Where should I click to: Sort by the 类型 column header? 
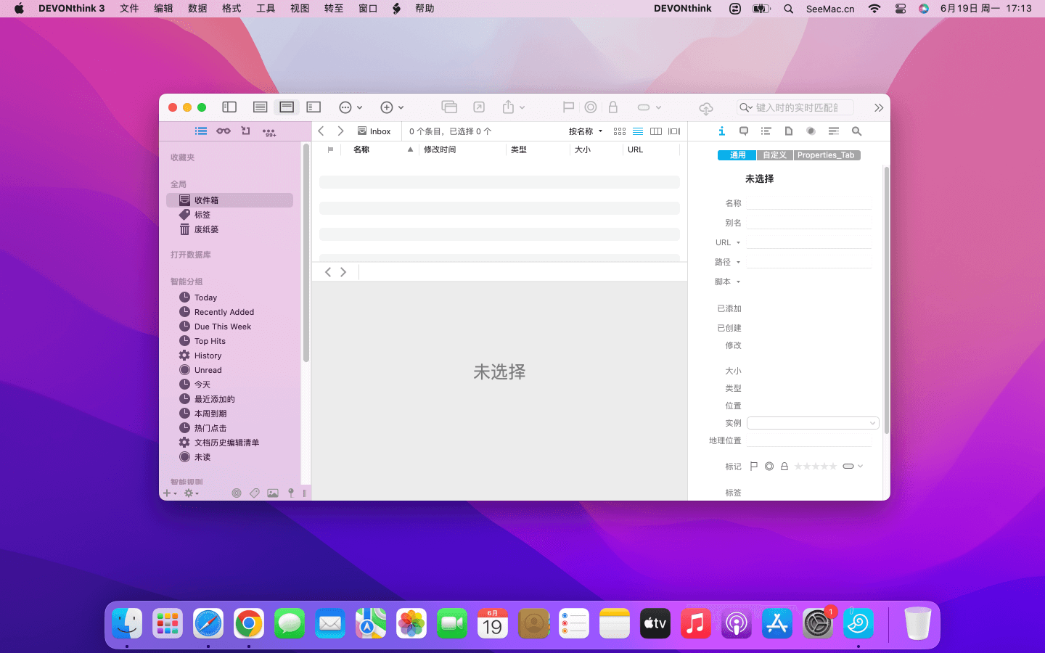pyautogui.click(x=537, y=149)
